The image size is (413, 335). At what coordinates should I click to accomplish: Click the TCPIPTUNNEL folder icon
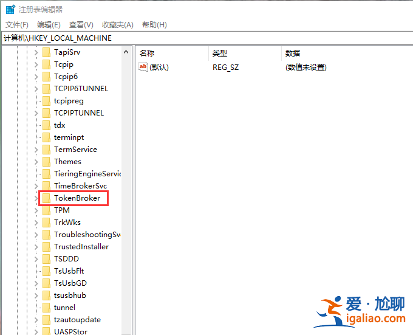(46, 113)
